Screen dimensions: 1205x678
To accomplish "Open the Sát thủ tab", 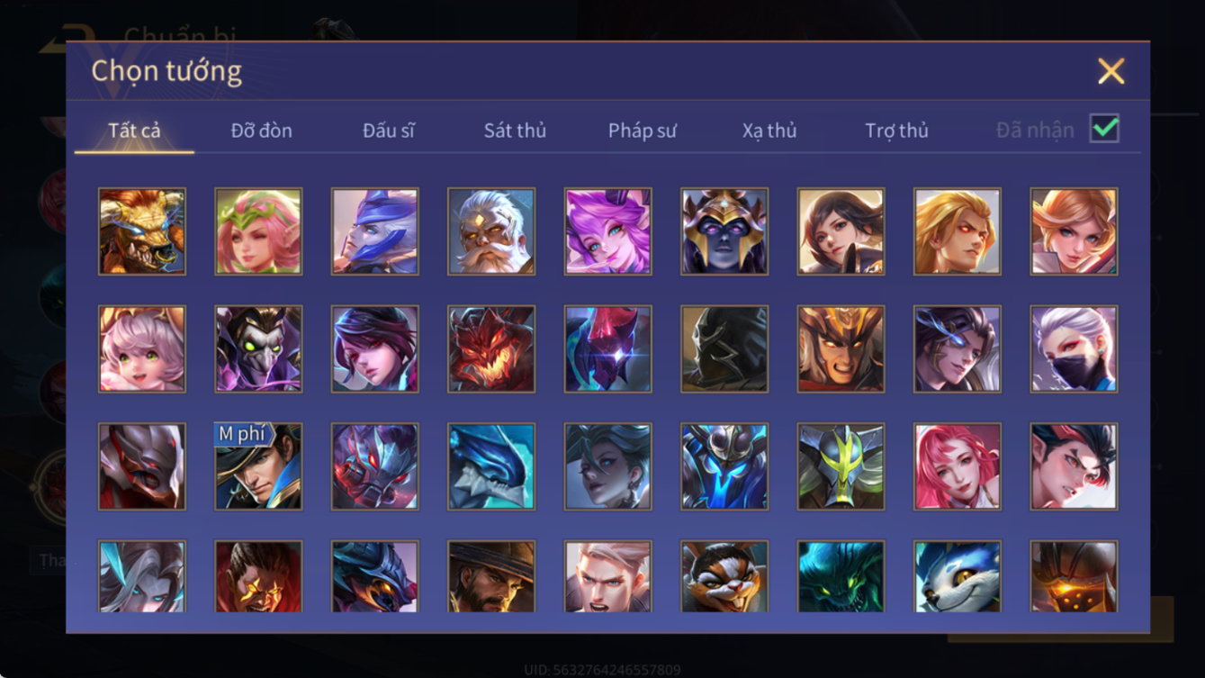I will (515, 131).
